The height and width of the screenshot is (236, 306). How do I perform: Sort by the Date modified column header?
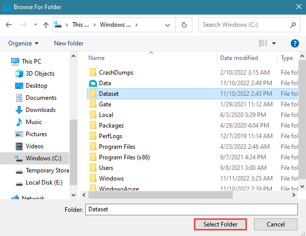pyautogui.click(x=239, y=58)
